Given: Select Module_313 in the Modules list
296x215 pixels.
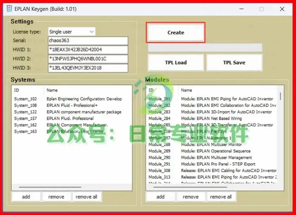Looking at the screenshot, I should (159, 177).
